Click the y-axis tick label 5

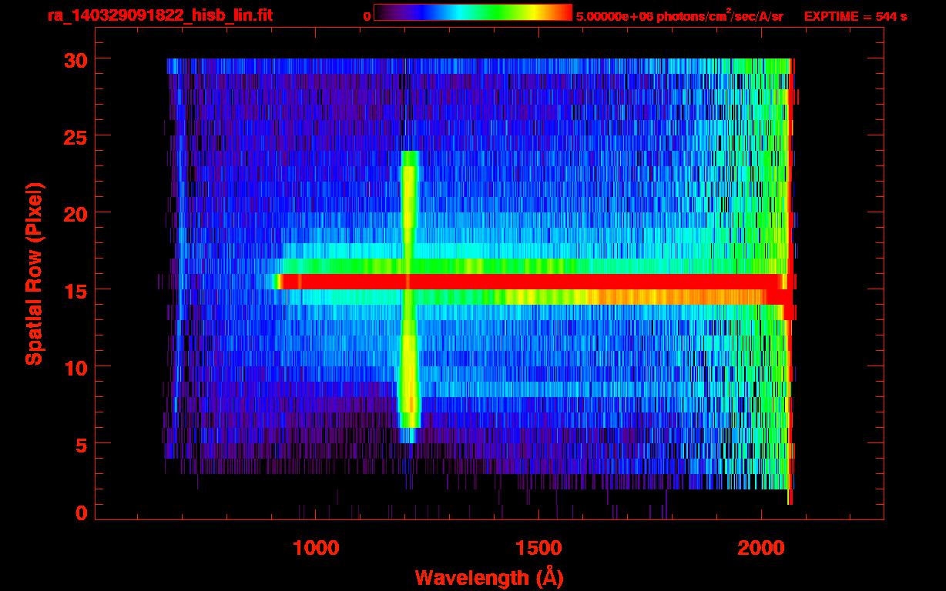[82, 444]
